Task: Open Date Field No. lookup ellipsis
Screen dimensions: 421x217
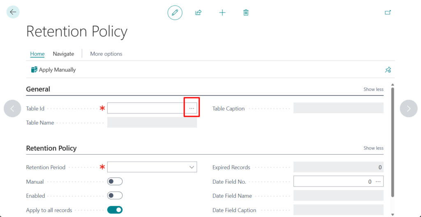Action: [378, 182]
